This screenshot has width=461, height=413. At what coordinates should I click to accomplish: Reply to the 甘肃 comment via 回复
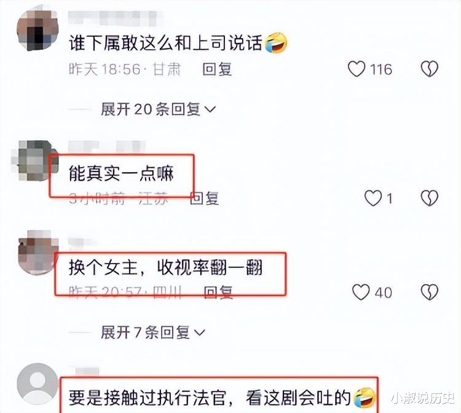pyautogui.click(x=217, y=69)
